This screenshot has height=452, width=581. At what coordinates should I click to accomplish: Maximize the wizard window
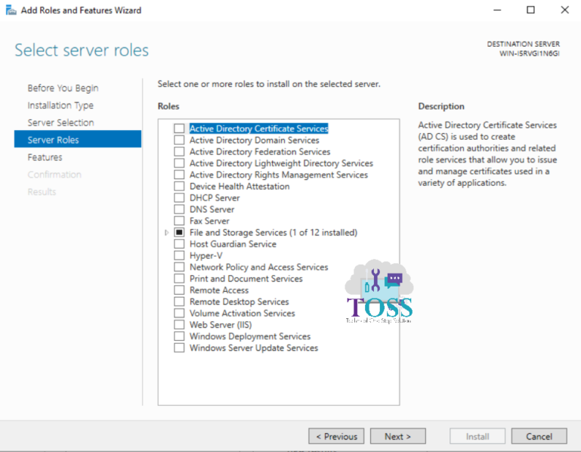(x=530, y=10)
